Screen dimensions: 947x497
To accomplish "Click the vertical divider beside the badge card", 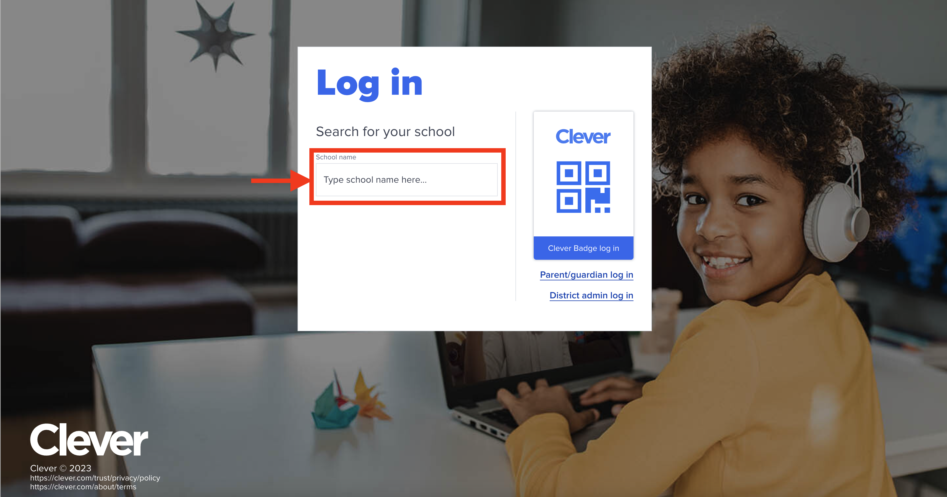I will coord(516,206).
